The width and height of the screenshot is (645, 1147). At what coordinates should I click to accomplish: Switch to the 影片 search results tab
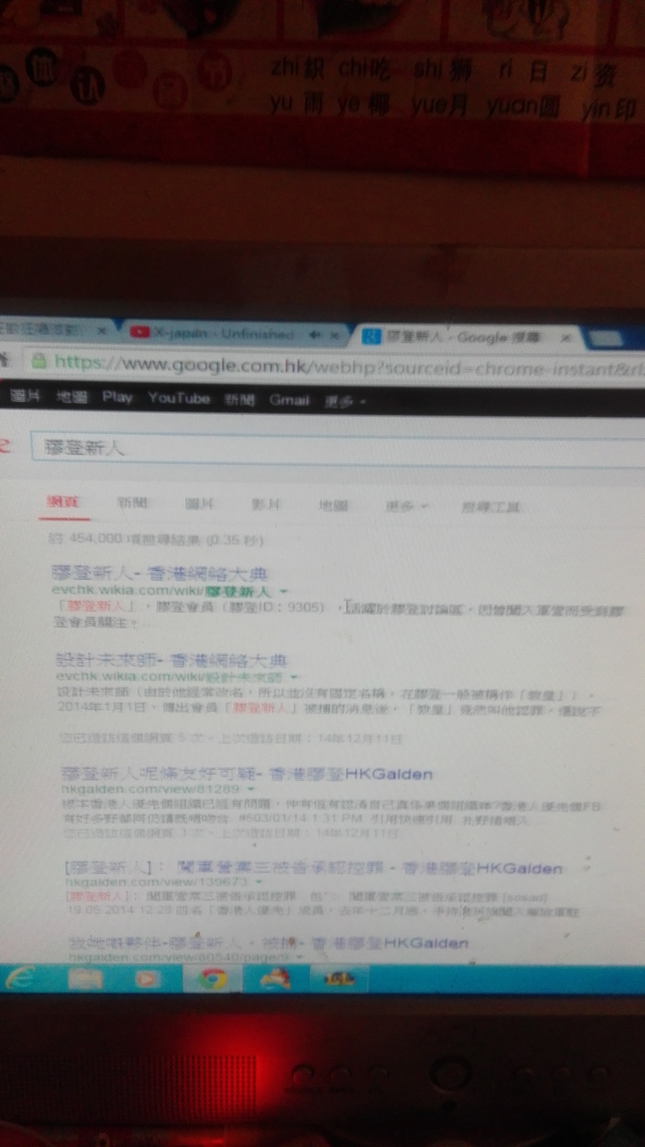point(266,505)
